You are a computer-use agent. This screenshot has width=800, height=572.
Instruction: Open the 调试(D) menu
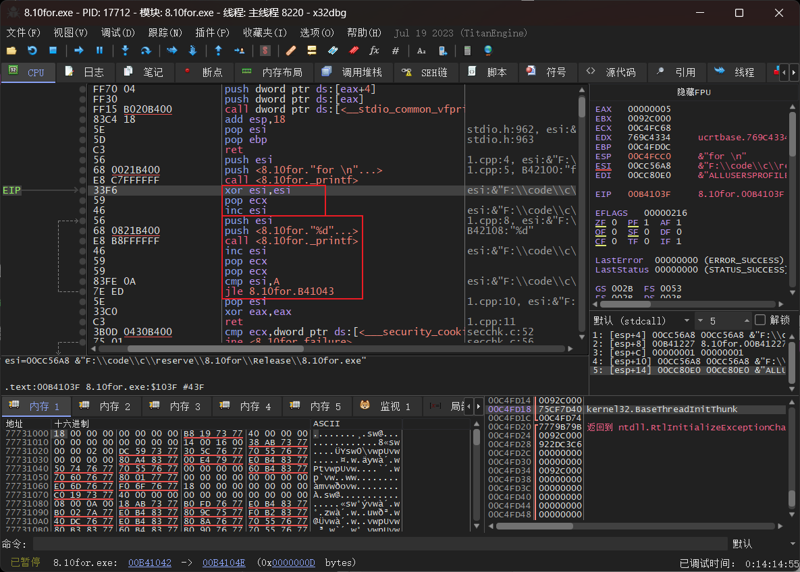pos(118,32)
